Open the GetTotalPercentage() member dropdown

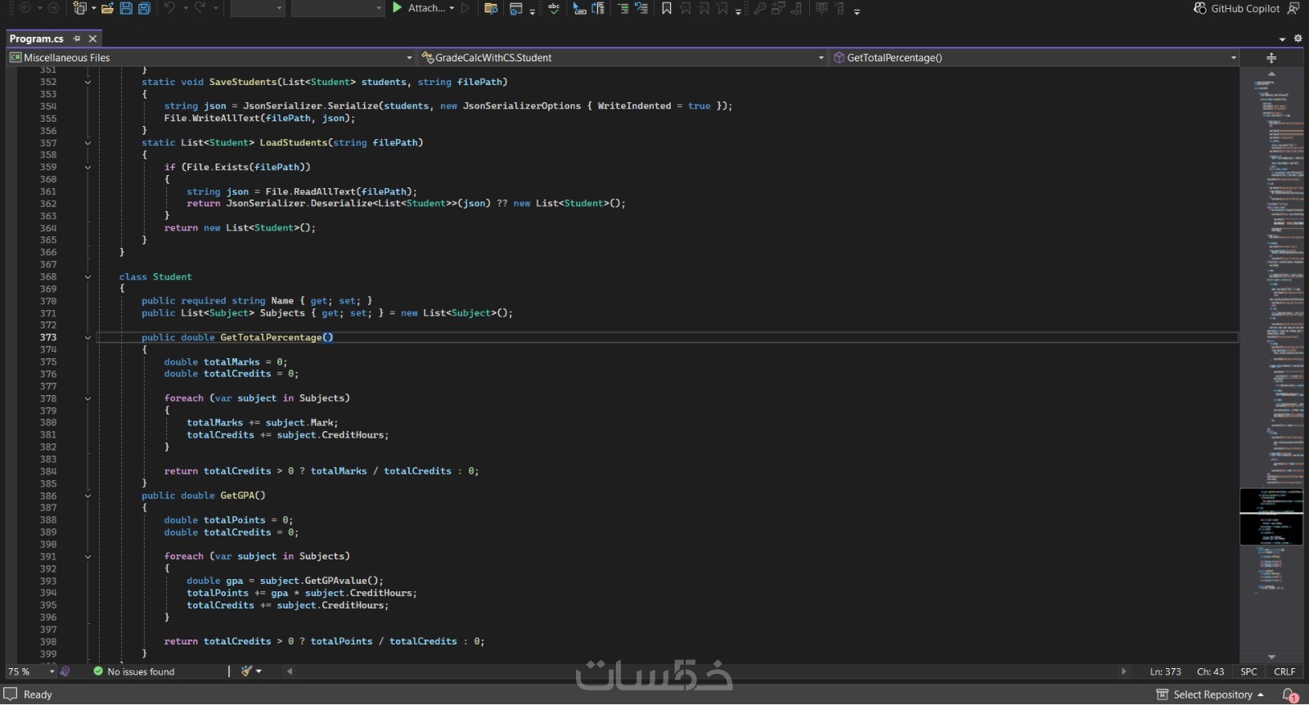point(1233,58)
